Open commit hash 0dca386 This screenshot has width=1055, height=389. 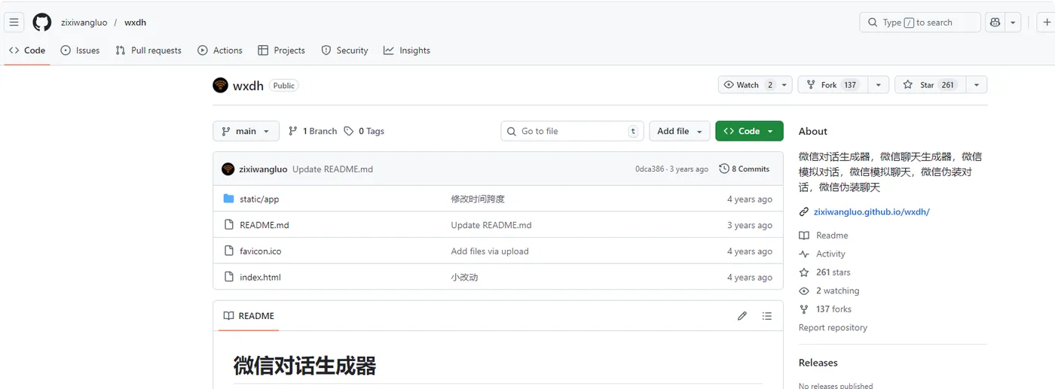coord(650,169)
